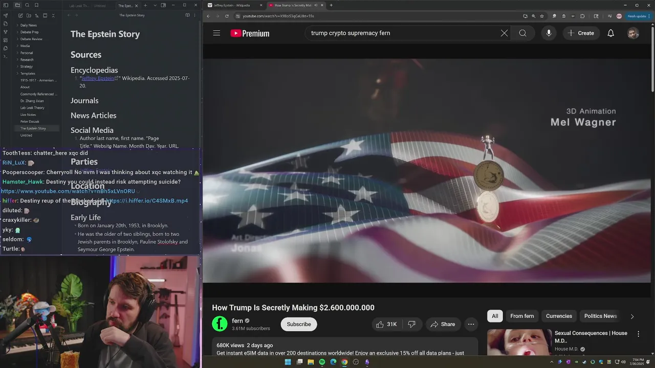Create a new note with the pencil icon
Image resolution: width=655 pixels, height=368 pixels.
pyautogui.click(x=20, y=16)
